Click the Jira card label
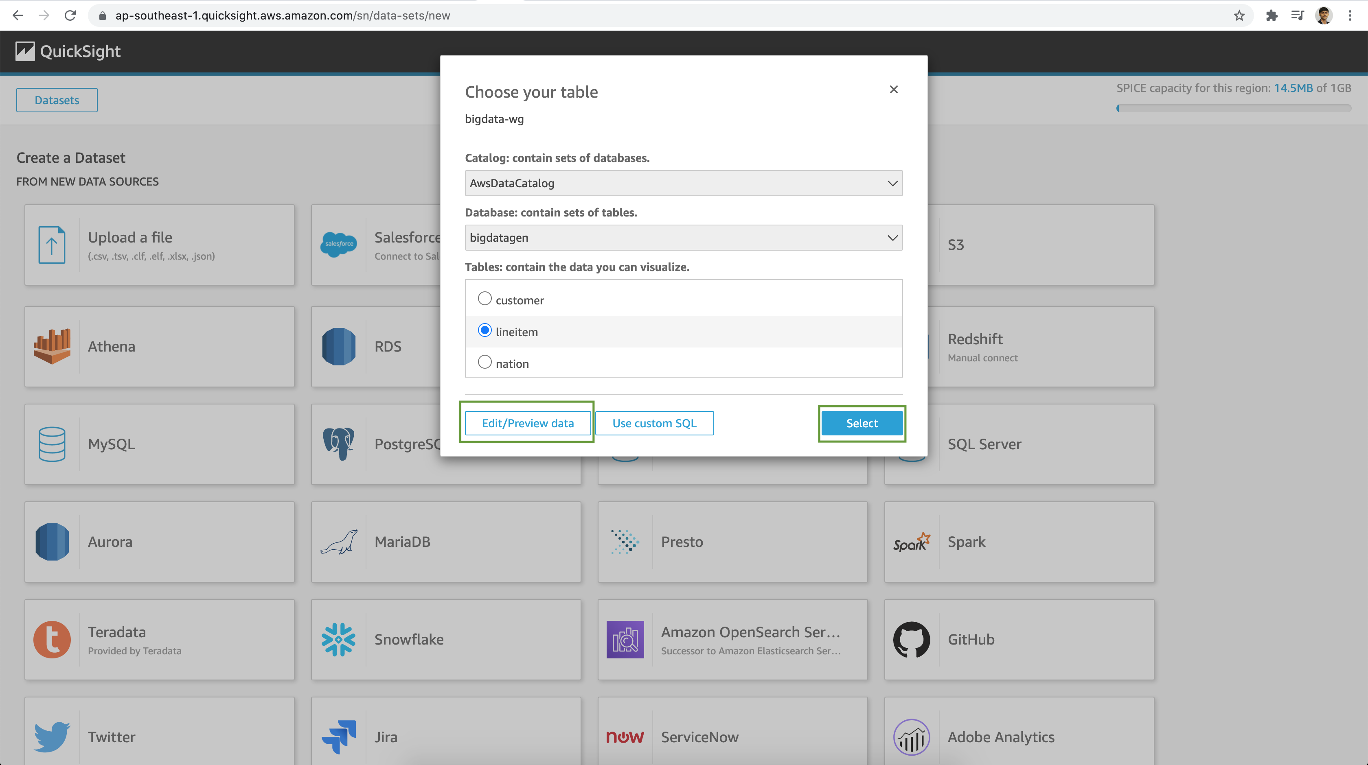This screenshot has height=765, width=1368. pyautogui.click(x=386, y=737)
